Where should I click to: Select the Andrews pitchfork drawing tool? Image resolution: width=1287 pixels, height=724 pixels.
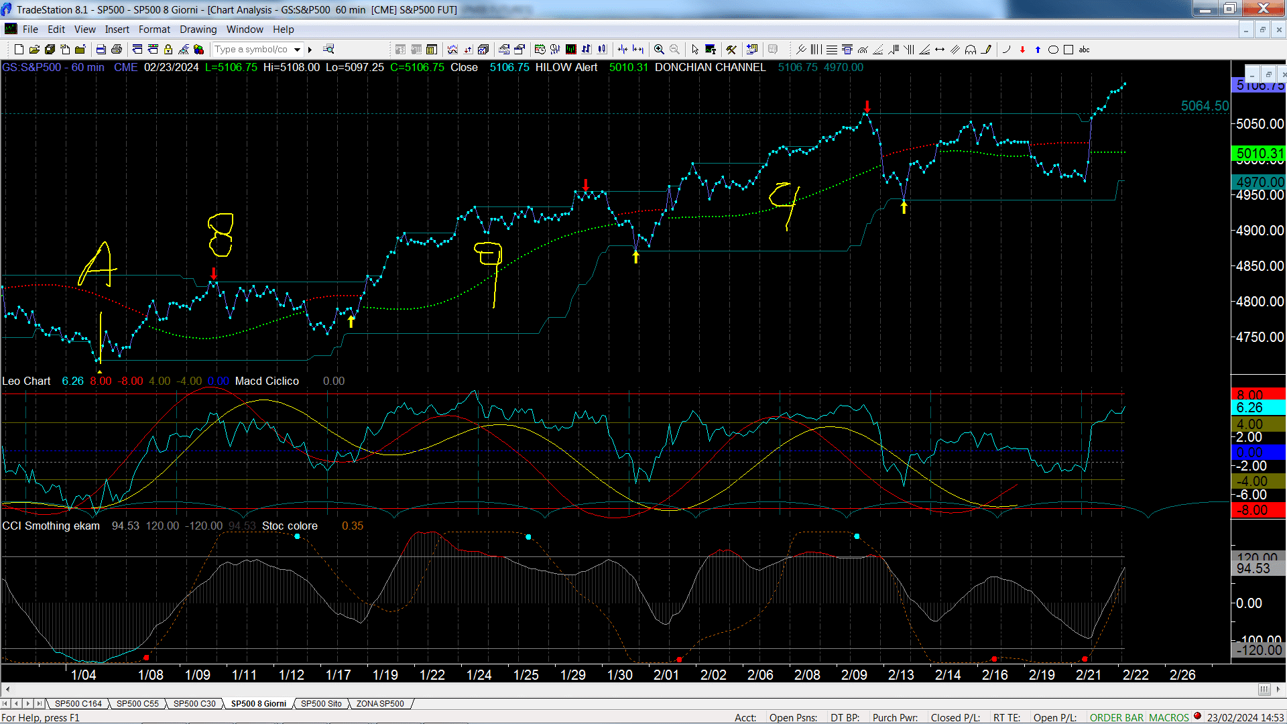click(x=801, y=50)
